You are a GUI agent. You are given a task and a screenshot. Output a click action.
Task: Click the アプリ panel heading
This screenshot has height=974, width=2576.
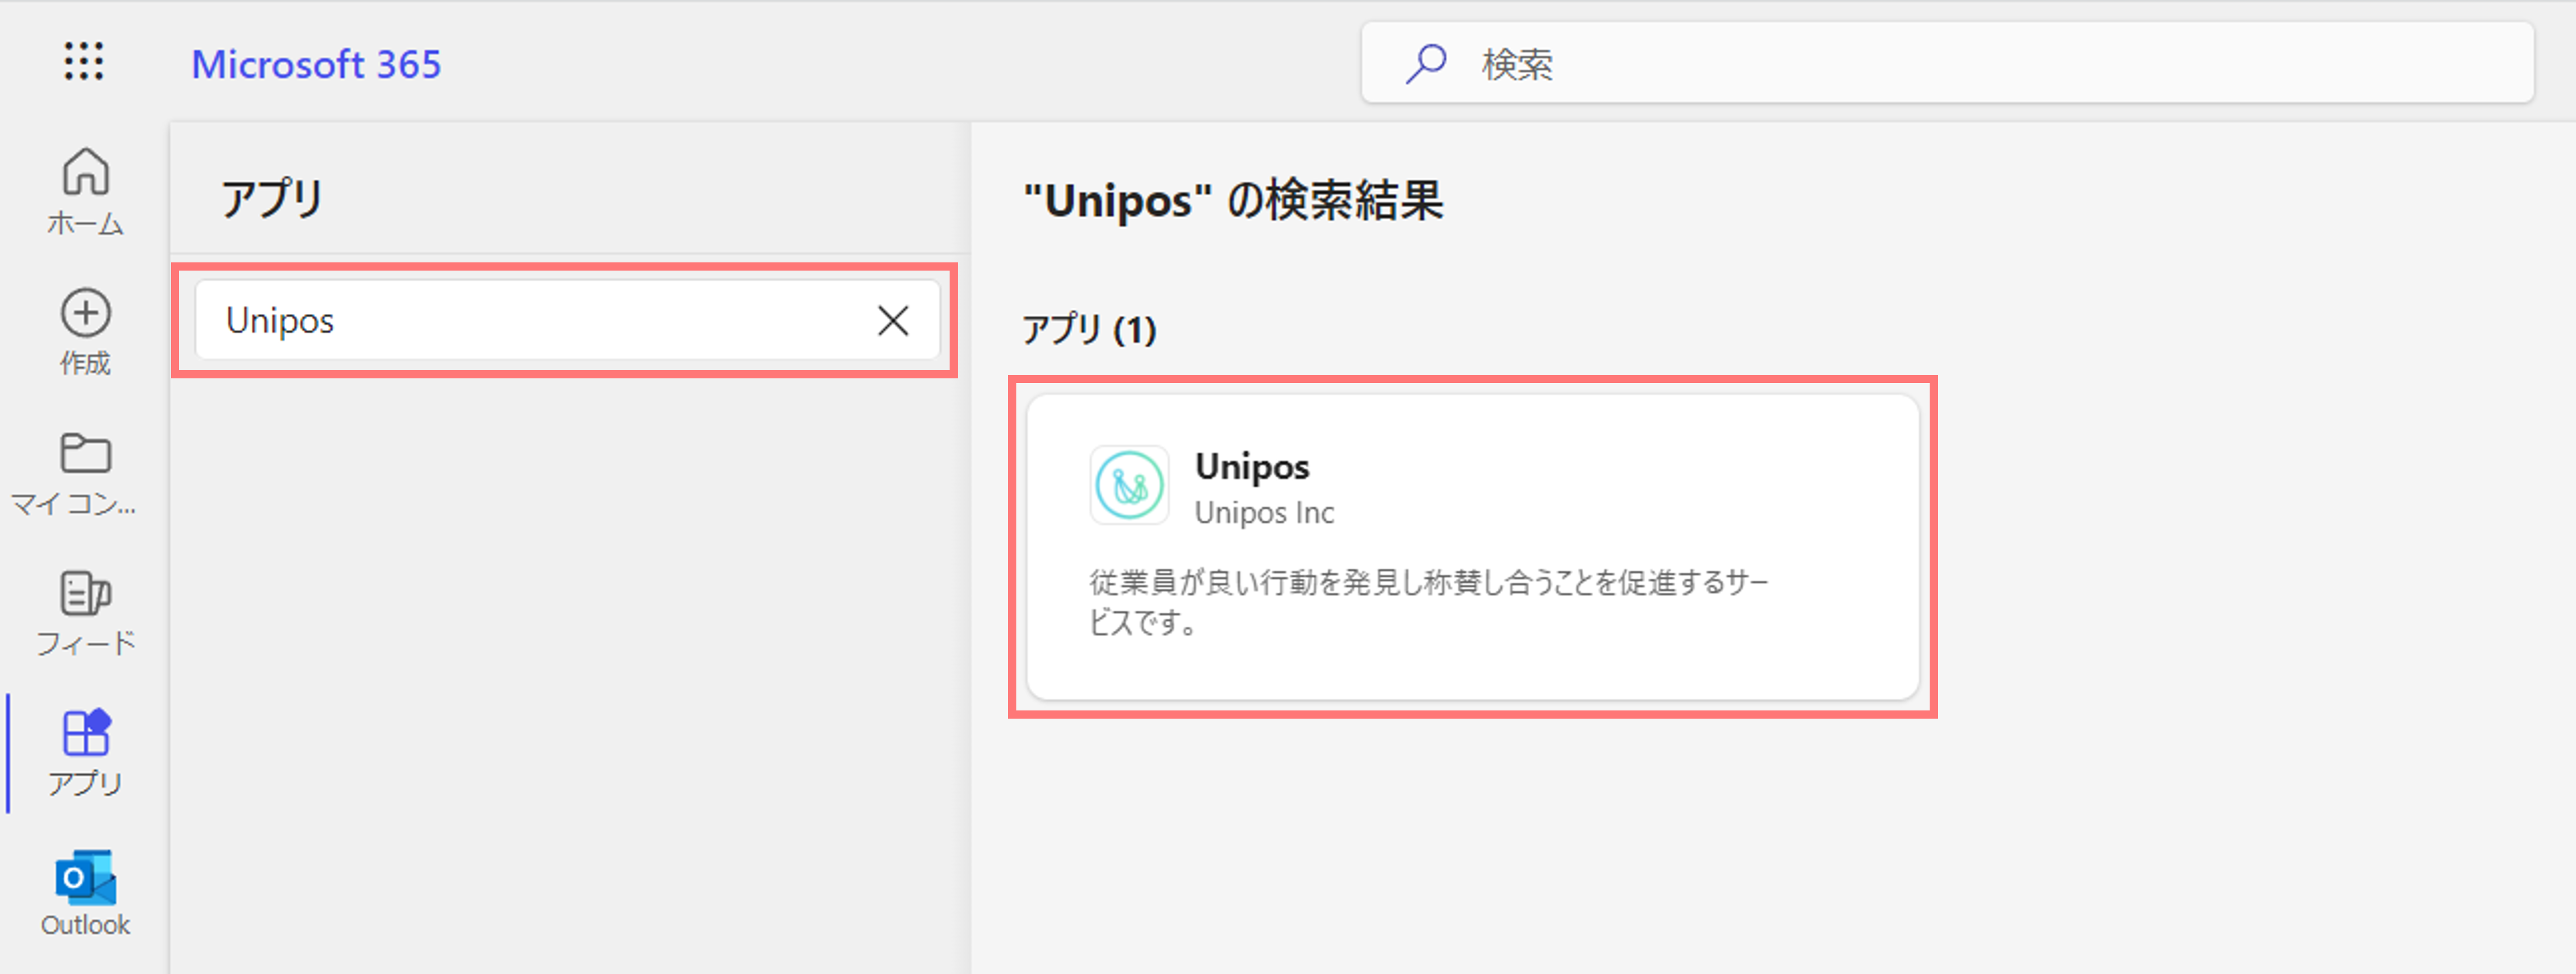272,198
